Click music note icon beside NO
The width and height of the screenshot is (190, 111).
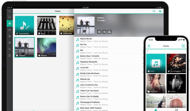pos(77,51)
